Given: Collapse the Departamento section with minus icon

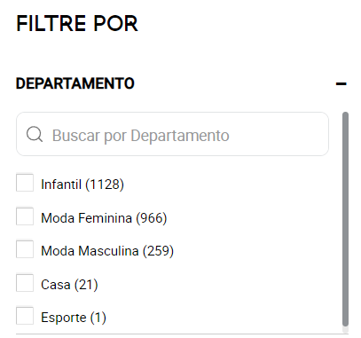Looking at the screenshot, I should point(341,84).
